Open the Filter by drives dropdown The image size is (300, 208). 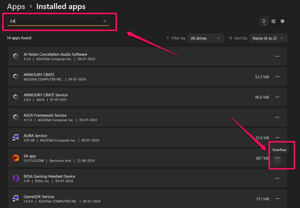click(x=205, y=38)
